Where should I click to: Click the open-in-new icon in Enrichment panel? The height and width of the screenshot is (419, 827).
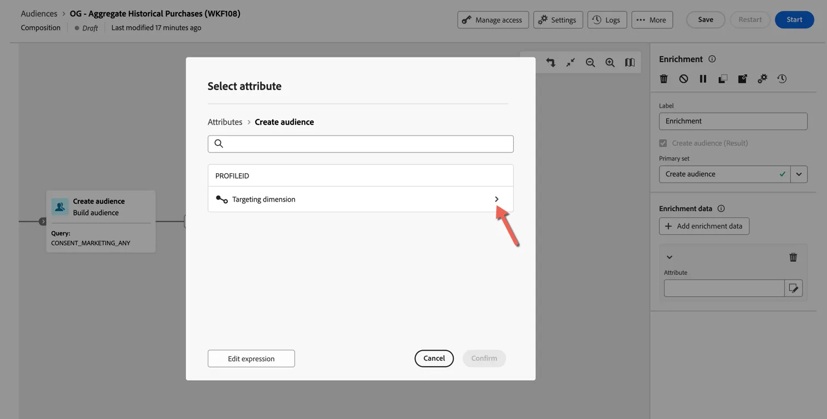(742, 79)
